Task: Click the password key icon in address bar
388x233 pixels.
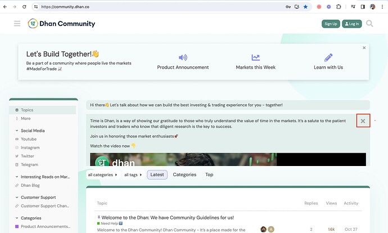Action: pos(288,7)
